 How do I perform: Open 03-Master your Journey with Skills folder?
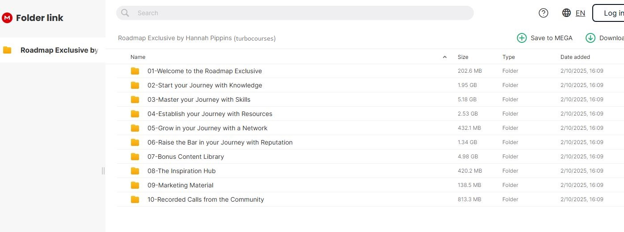199,99
